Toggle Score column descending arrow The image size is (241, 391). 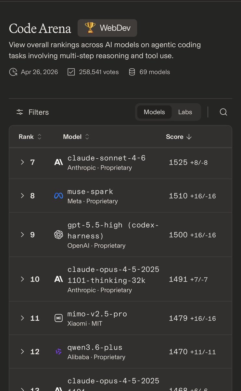pos(189,137)
